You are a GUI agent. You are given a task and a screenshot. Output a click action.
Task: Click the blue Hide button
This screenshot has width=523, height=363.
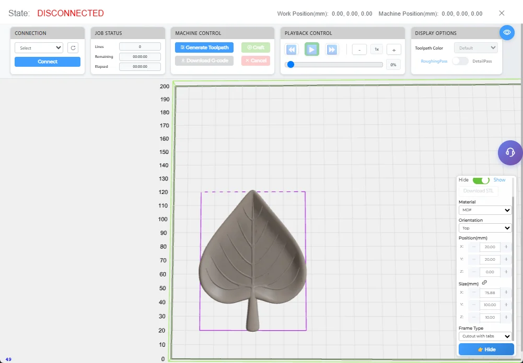click(486, 349)
